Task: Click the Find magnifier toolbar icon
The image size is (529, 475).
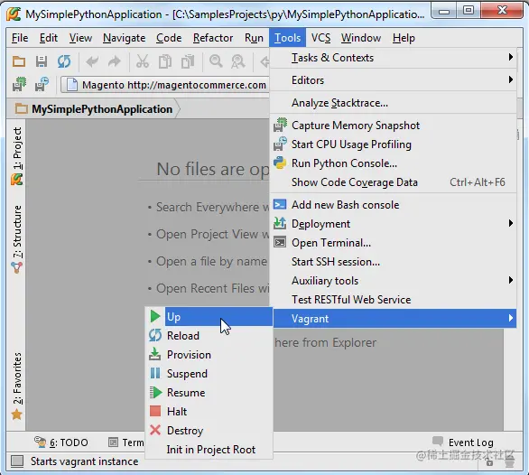Action: pos(216,61)
